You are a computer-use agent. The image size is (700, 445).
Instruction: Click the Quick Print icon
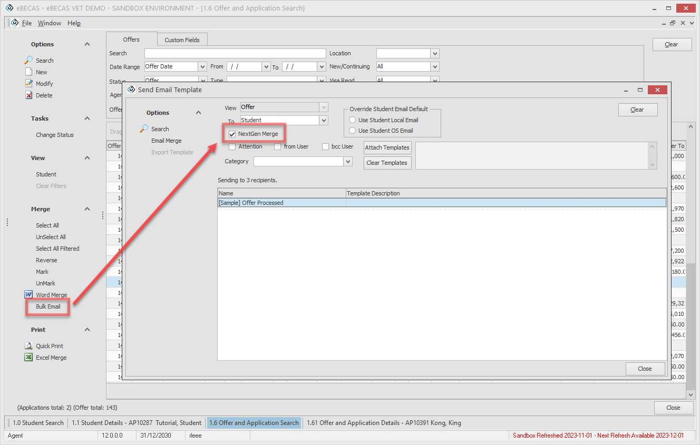tap(28, 346)
